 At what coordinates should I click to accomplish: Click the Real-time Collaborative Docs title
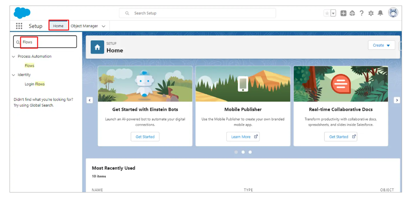click(341, 109)
